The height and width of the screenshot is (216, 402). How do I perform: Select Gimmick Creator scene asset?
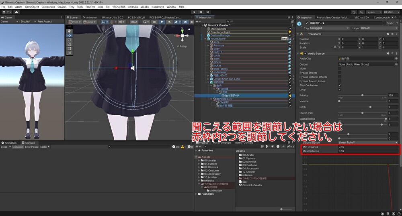tap(252, 185)
